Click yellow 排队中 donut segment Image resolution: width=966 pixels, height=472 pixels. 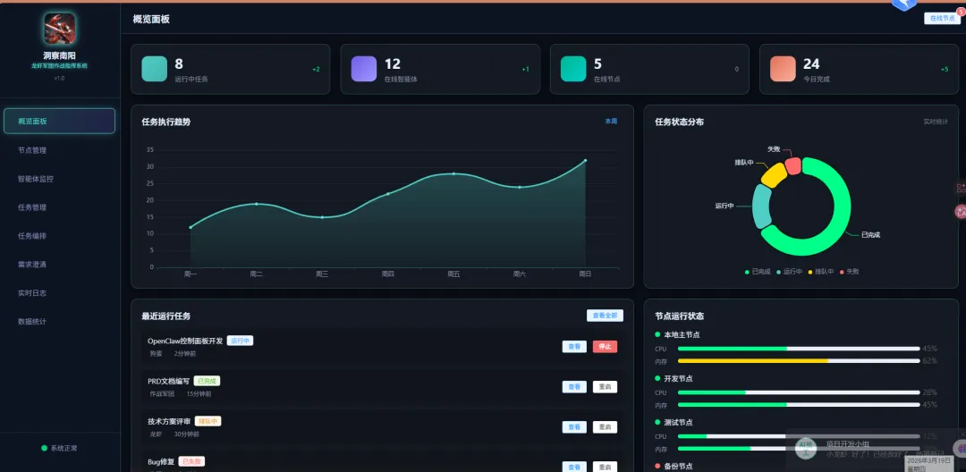(774, 174)
